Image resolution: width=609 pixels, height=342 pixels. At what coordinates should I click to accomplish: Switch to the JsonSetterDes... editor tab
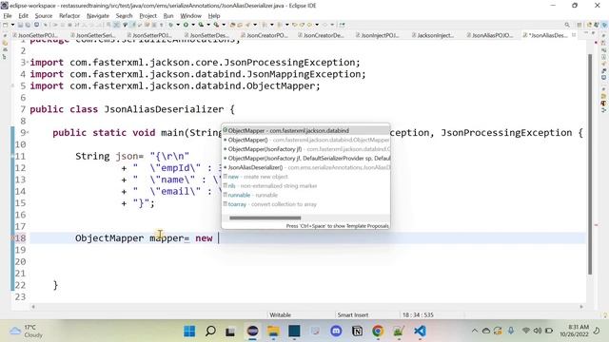coord(206,35)
